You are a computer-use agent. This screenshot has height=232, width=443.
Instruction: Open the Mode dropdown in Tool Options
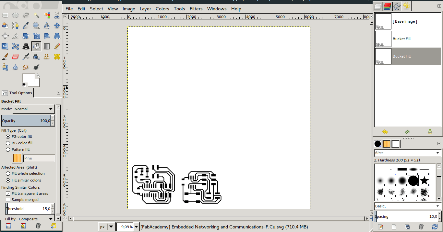click(50, 109)
